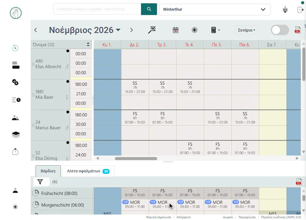Select Marius Bauer's FS shift on Τρ 3.
The width and height of the screenshot is (306, 220).
pyautogui.click(x=162, y=118)
